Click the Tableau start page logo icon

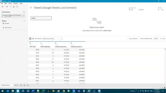point(2,7)
